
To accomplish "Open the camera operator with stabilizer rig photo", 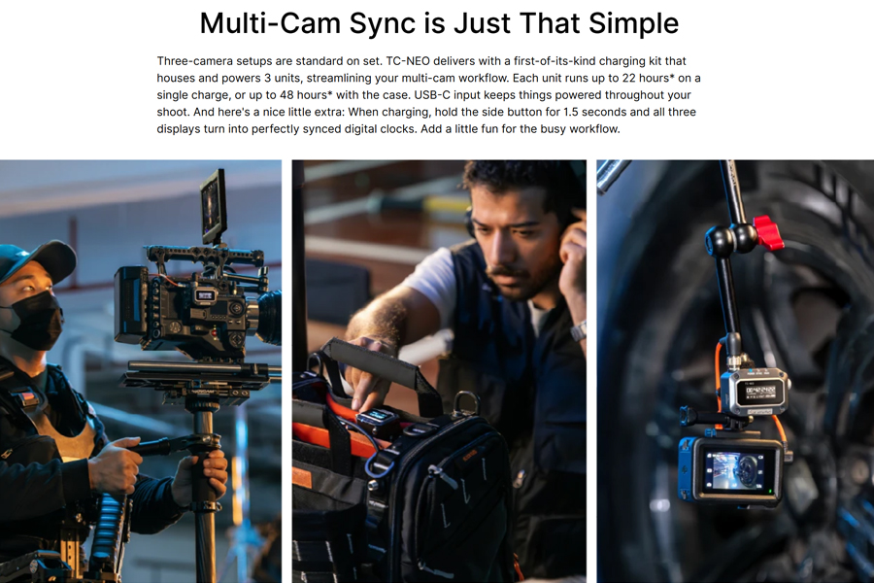I will (141, 371).
